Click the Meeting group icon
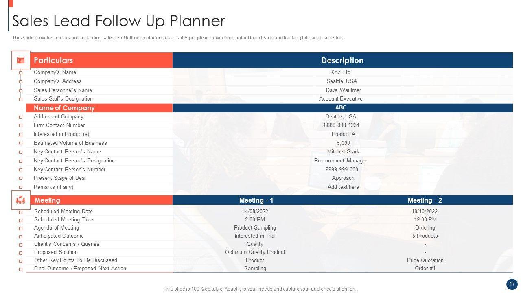 [x=21, y=200]
